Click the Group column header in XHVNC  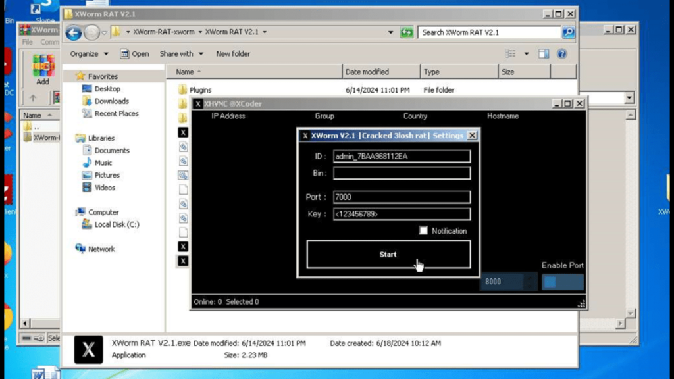coord(324,116)
